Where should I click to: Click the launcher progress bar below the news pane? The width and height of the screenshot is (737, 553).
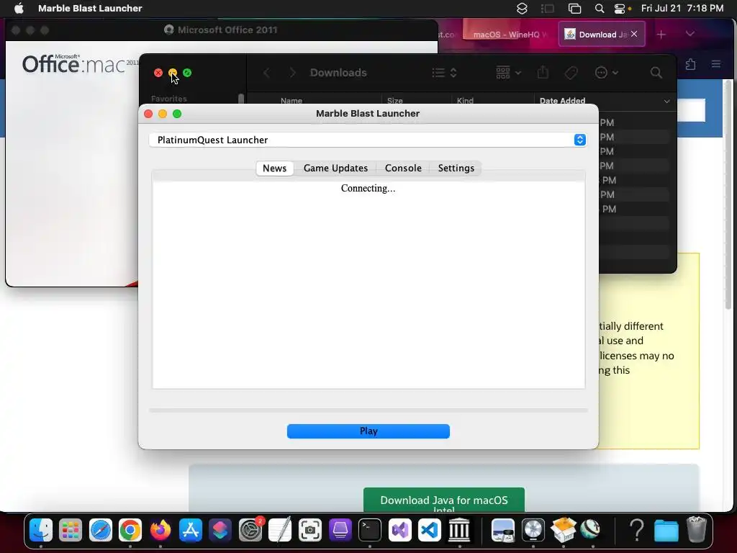tap(368, 410)
